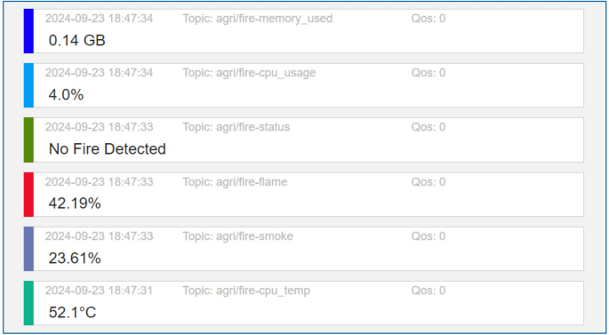This screenshot has width=609, height=335.
Task: Click the timestamp of the memory_used message
Action: click(x=99, y=19)
